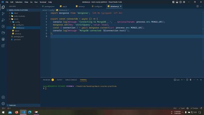
Task: Split the terminal
Action: click(x=187, y=80)
